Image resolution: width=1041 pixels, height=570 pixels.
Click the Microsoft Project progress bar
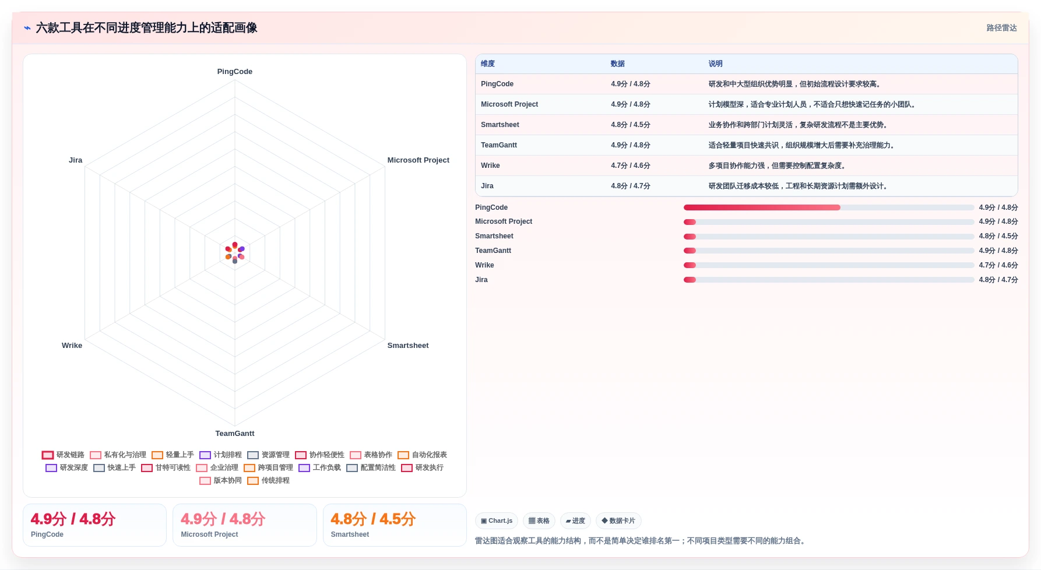pyautogui.click(x=829, y=222)
